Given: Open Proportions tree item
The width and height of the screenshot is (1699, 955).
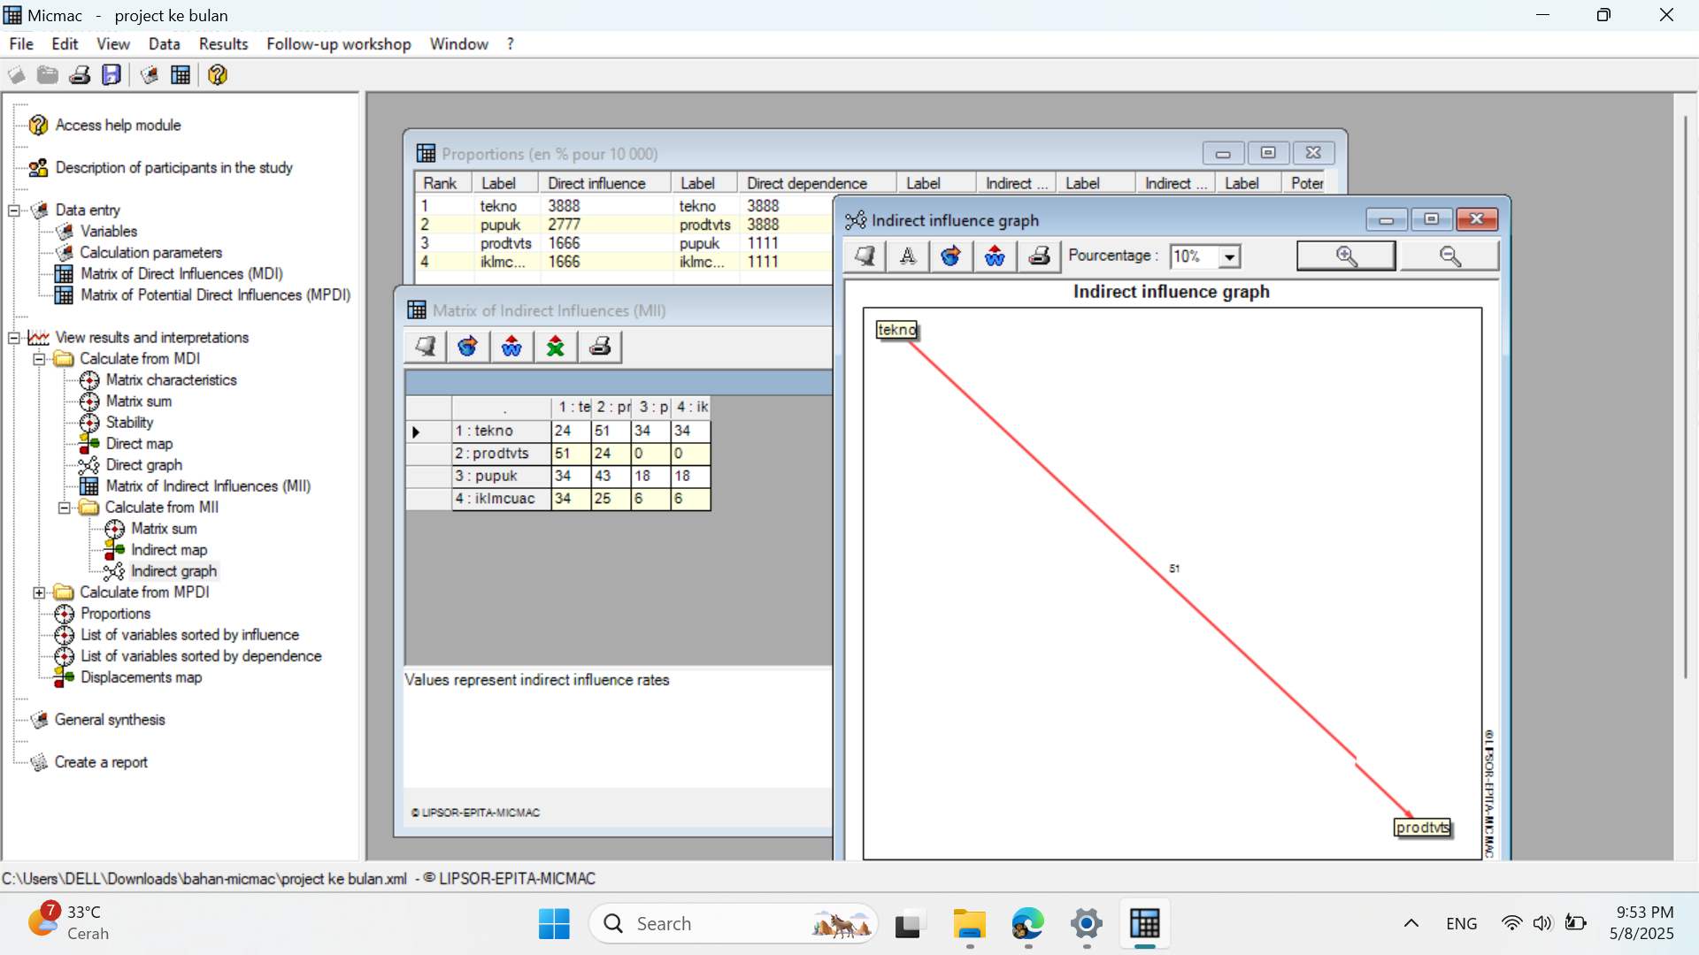Looking at the screenshot, I should (115, 614).
